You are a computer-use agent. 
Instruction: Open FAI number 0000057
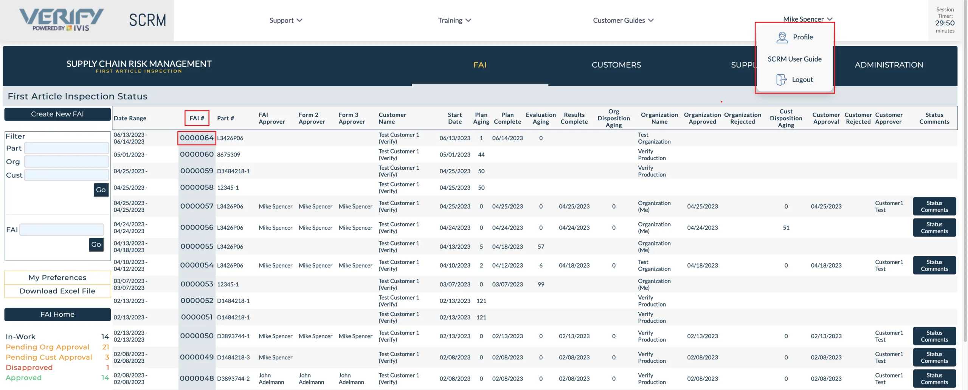click(x=197, y=206)
